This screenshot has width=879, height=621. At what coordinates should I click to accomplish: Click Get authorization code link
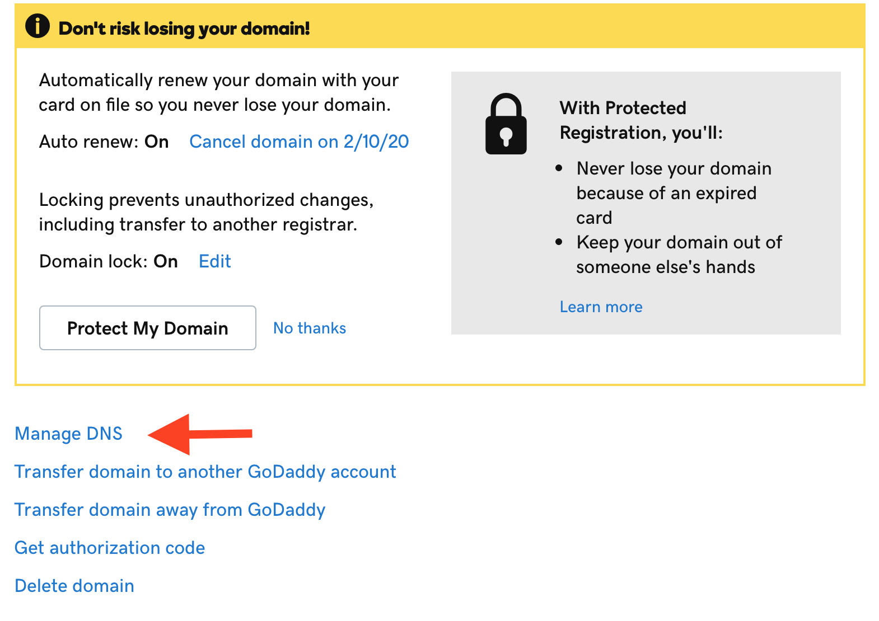110,548
